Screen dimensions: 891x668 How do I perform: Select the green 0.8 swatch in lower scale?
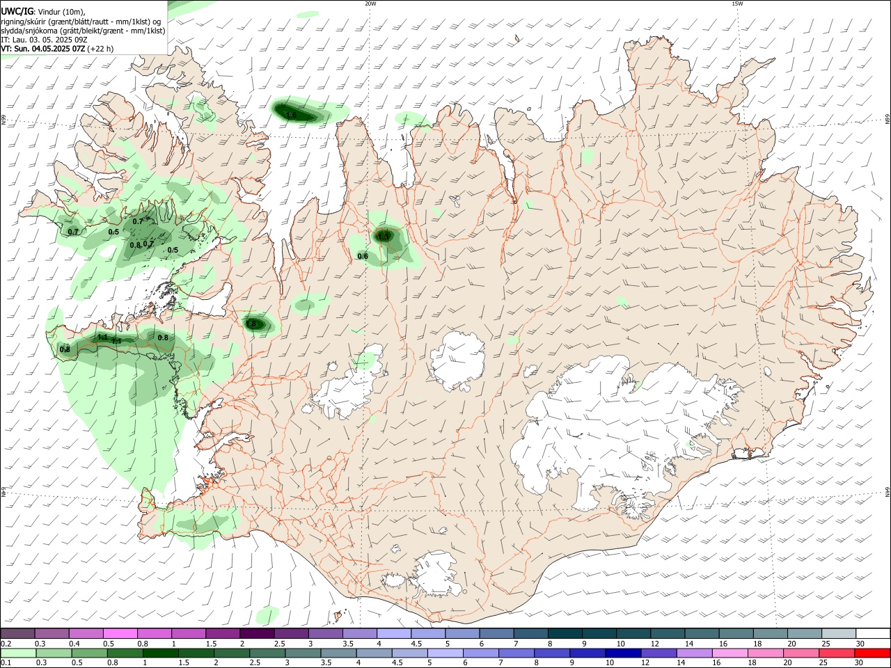click(x=125, y=653)
